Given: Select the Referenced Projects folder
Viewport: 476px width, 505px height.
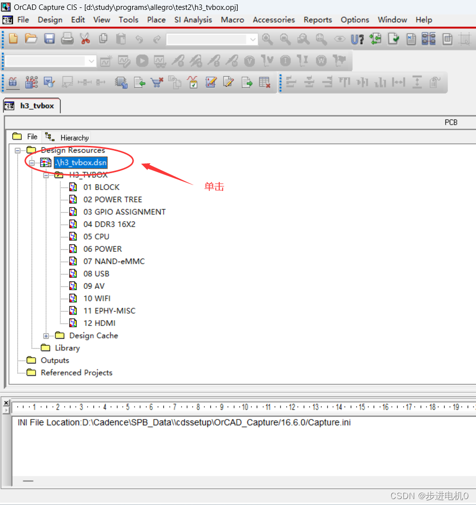Looking at the screenshot, I should 76,372.
